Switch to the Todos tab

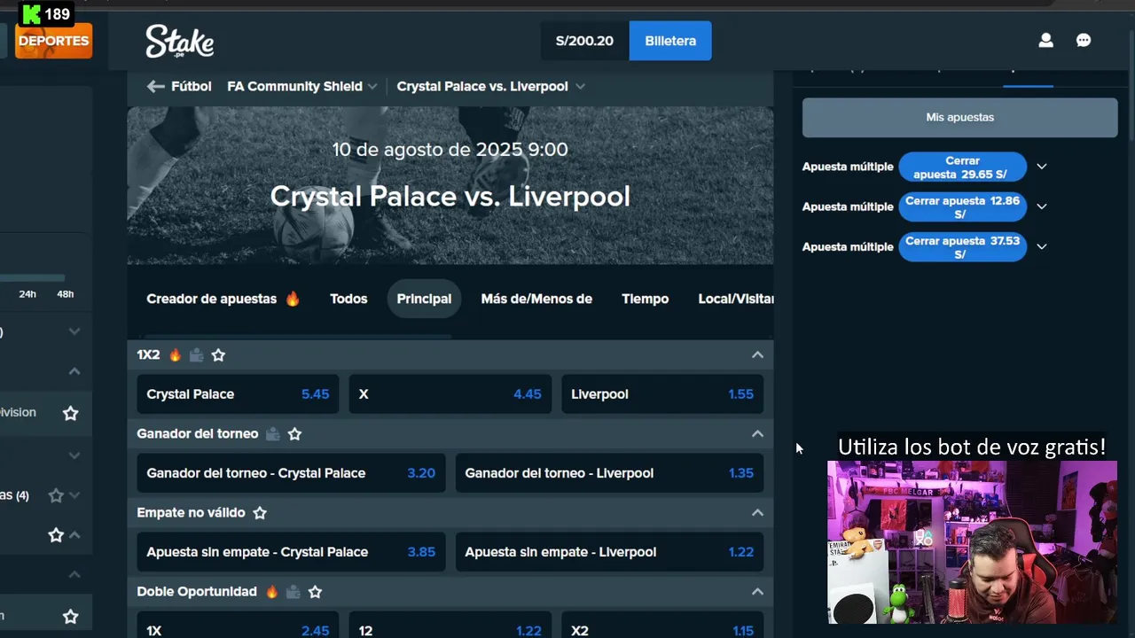pyautogui.click(x=348, y=299)
